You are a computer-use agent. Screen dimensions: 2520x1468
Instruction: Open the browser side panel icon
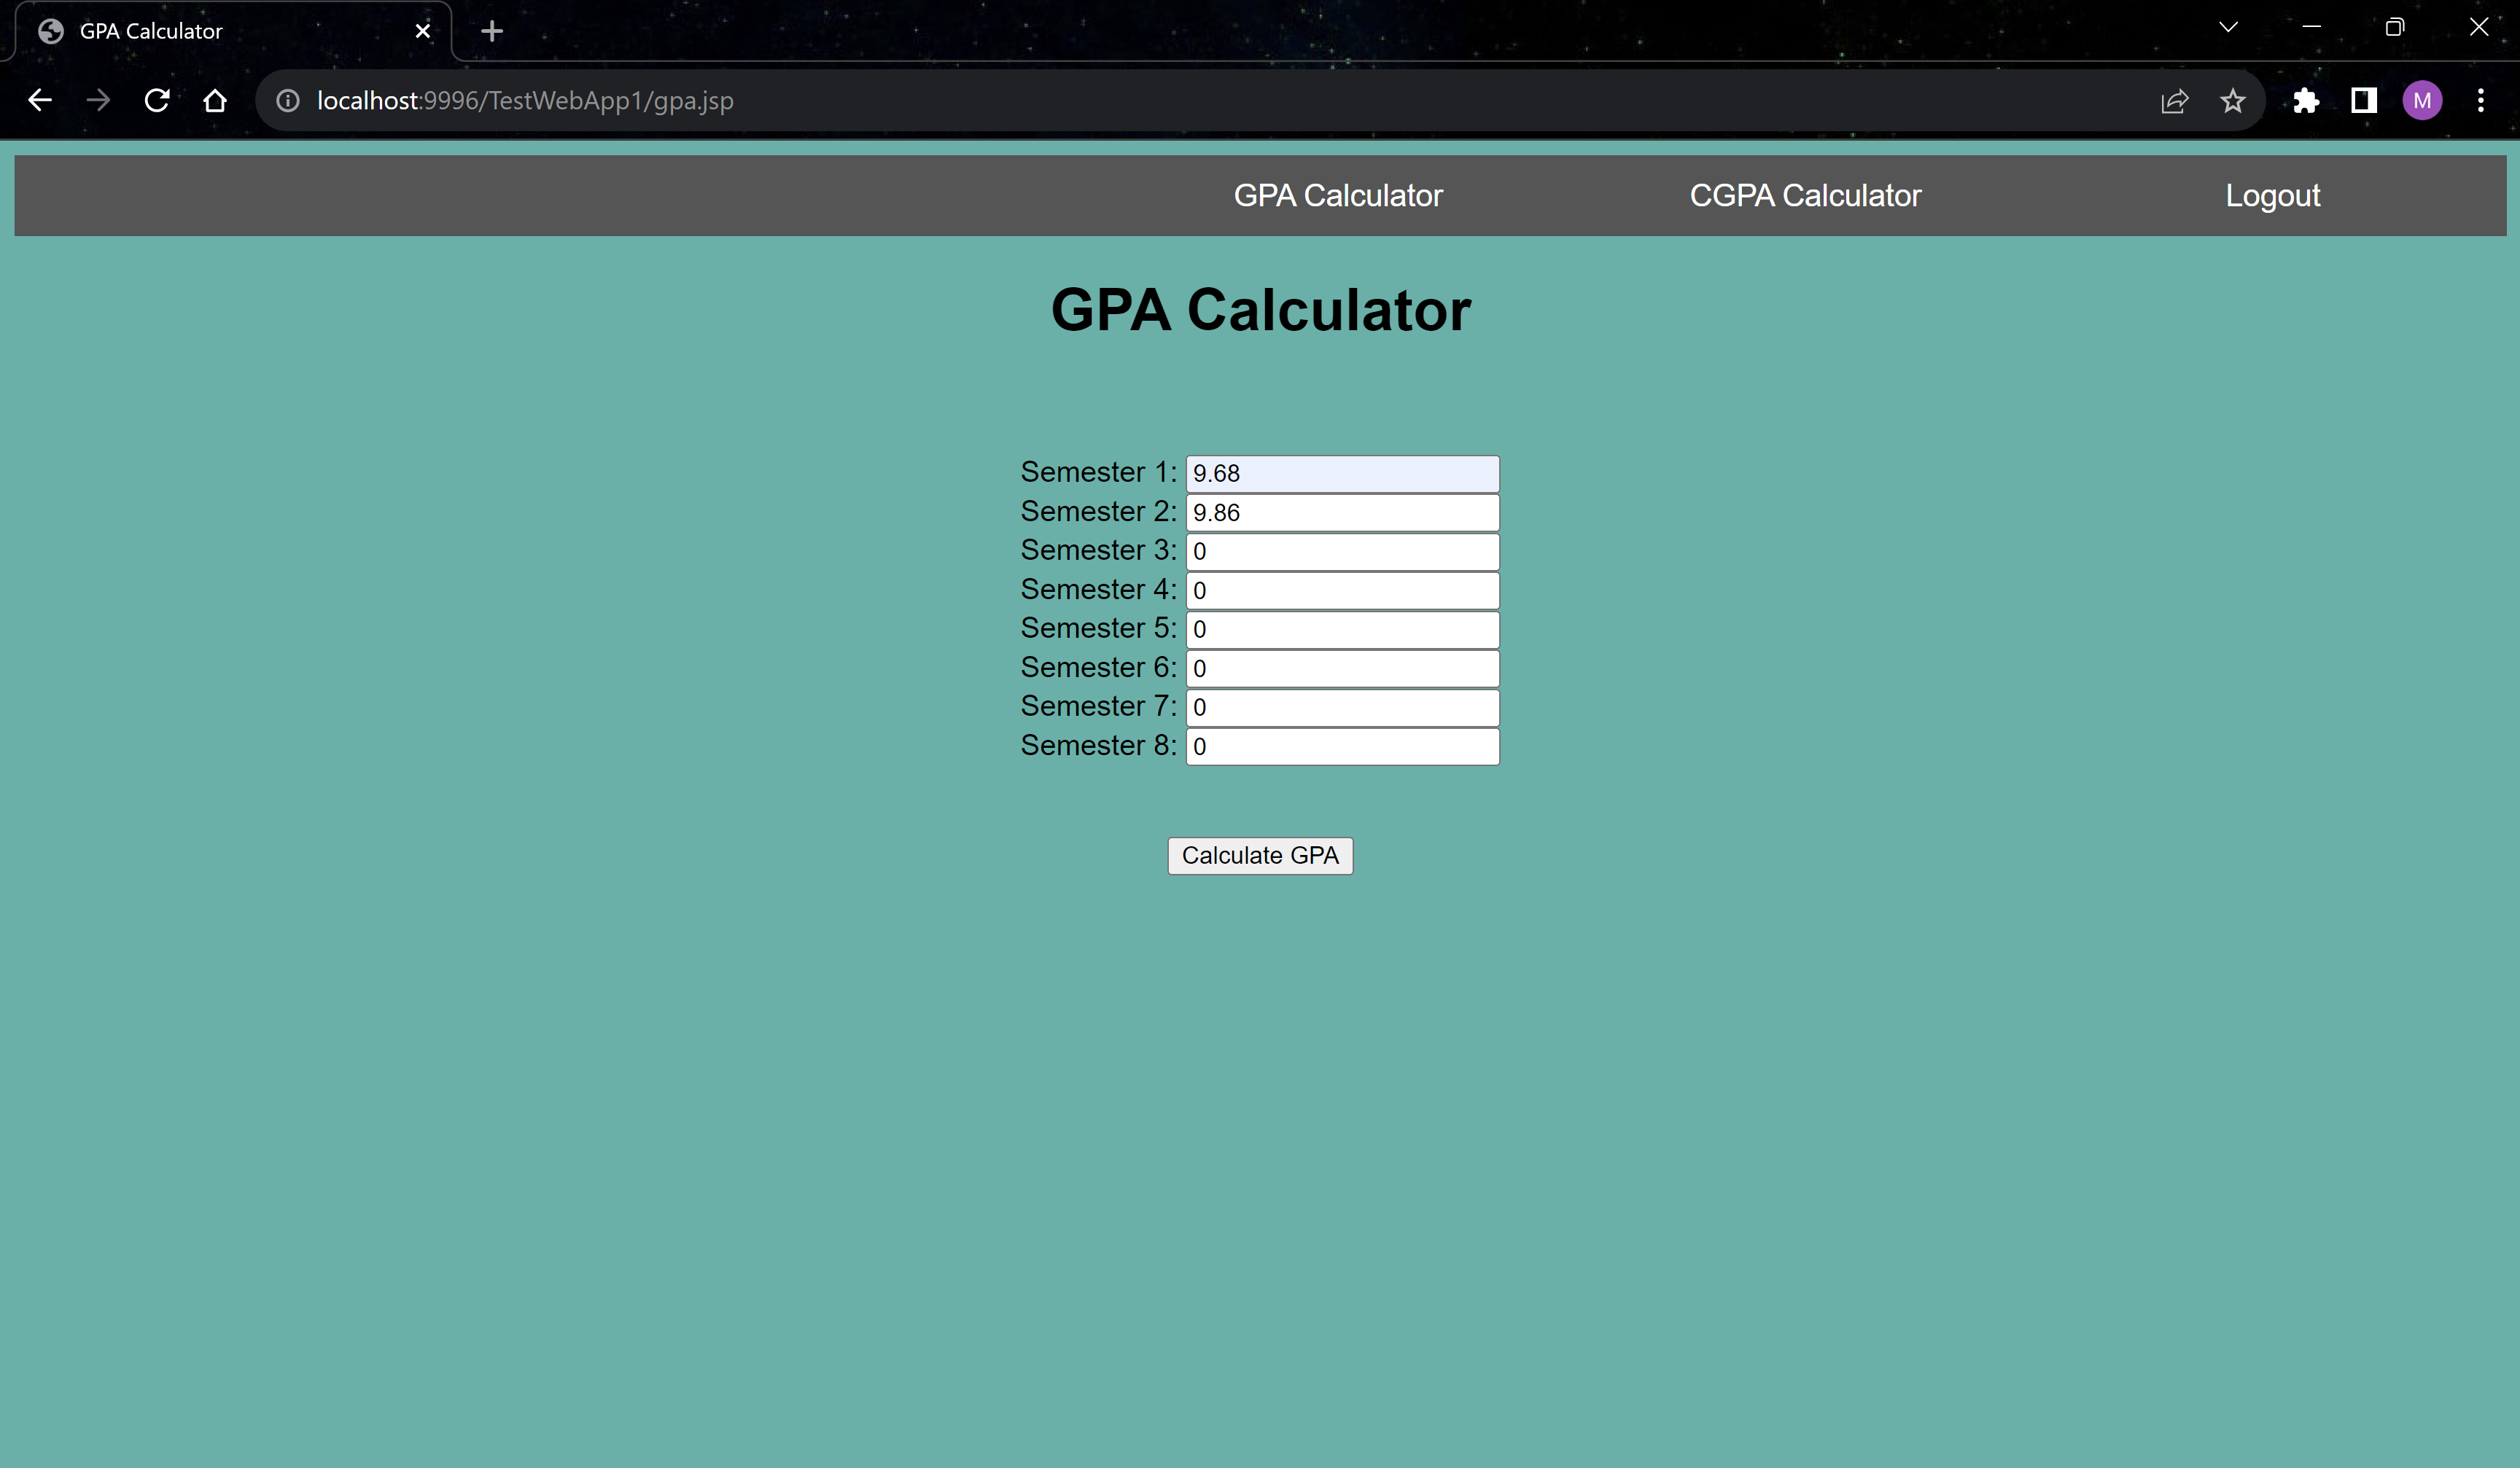point(2363,100)
